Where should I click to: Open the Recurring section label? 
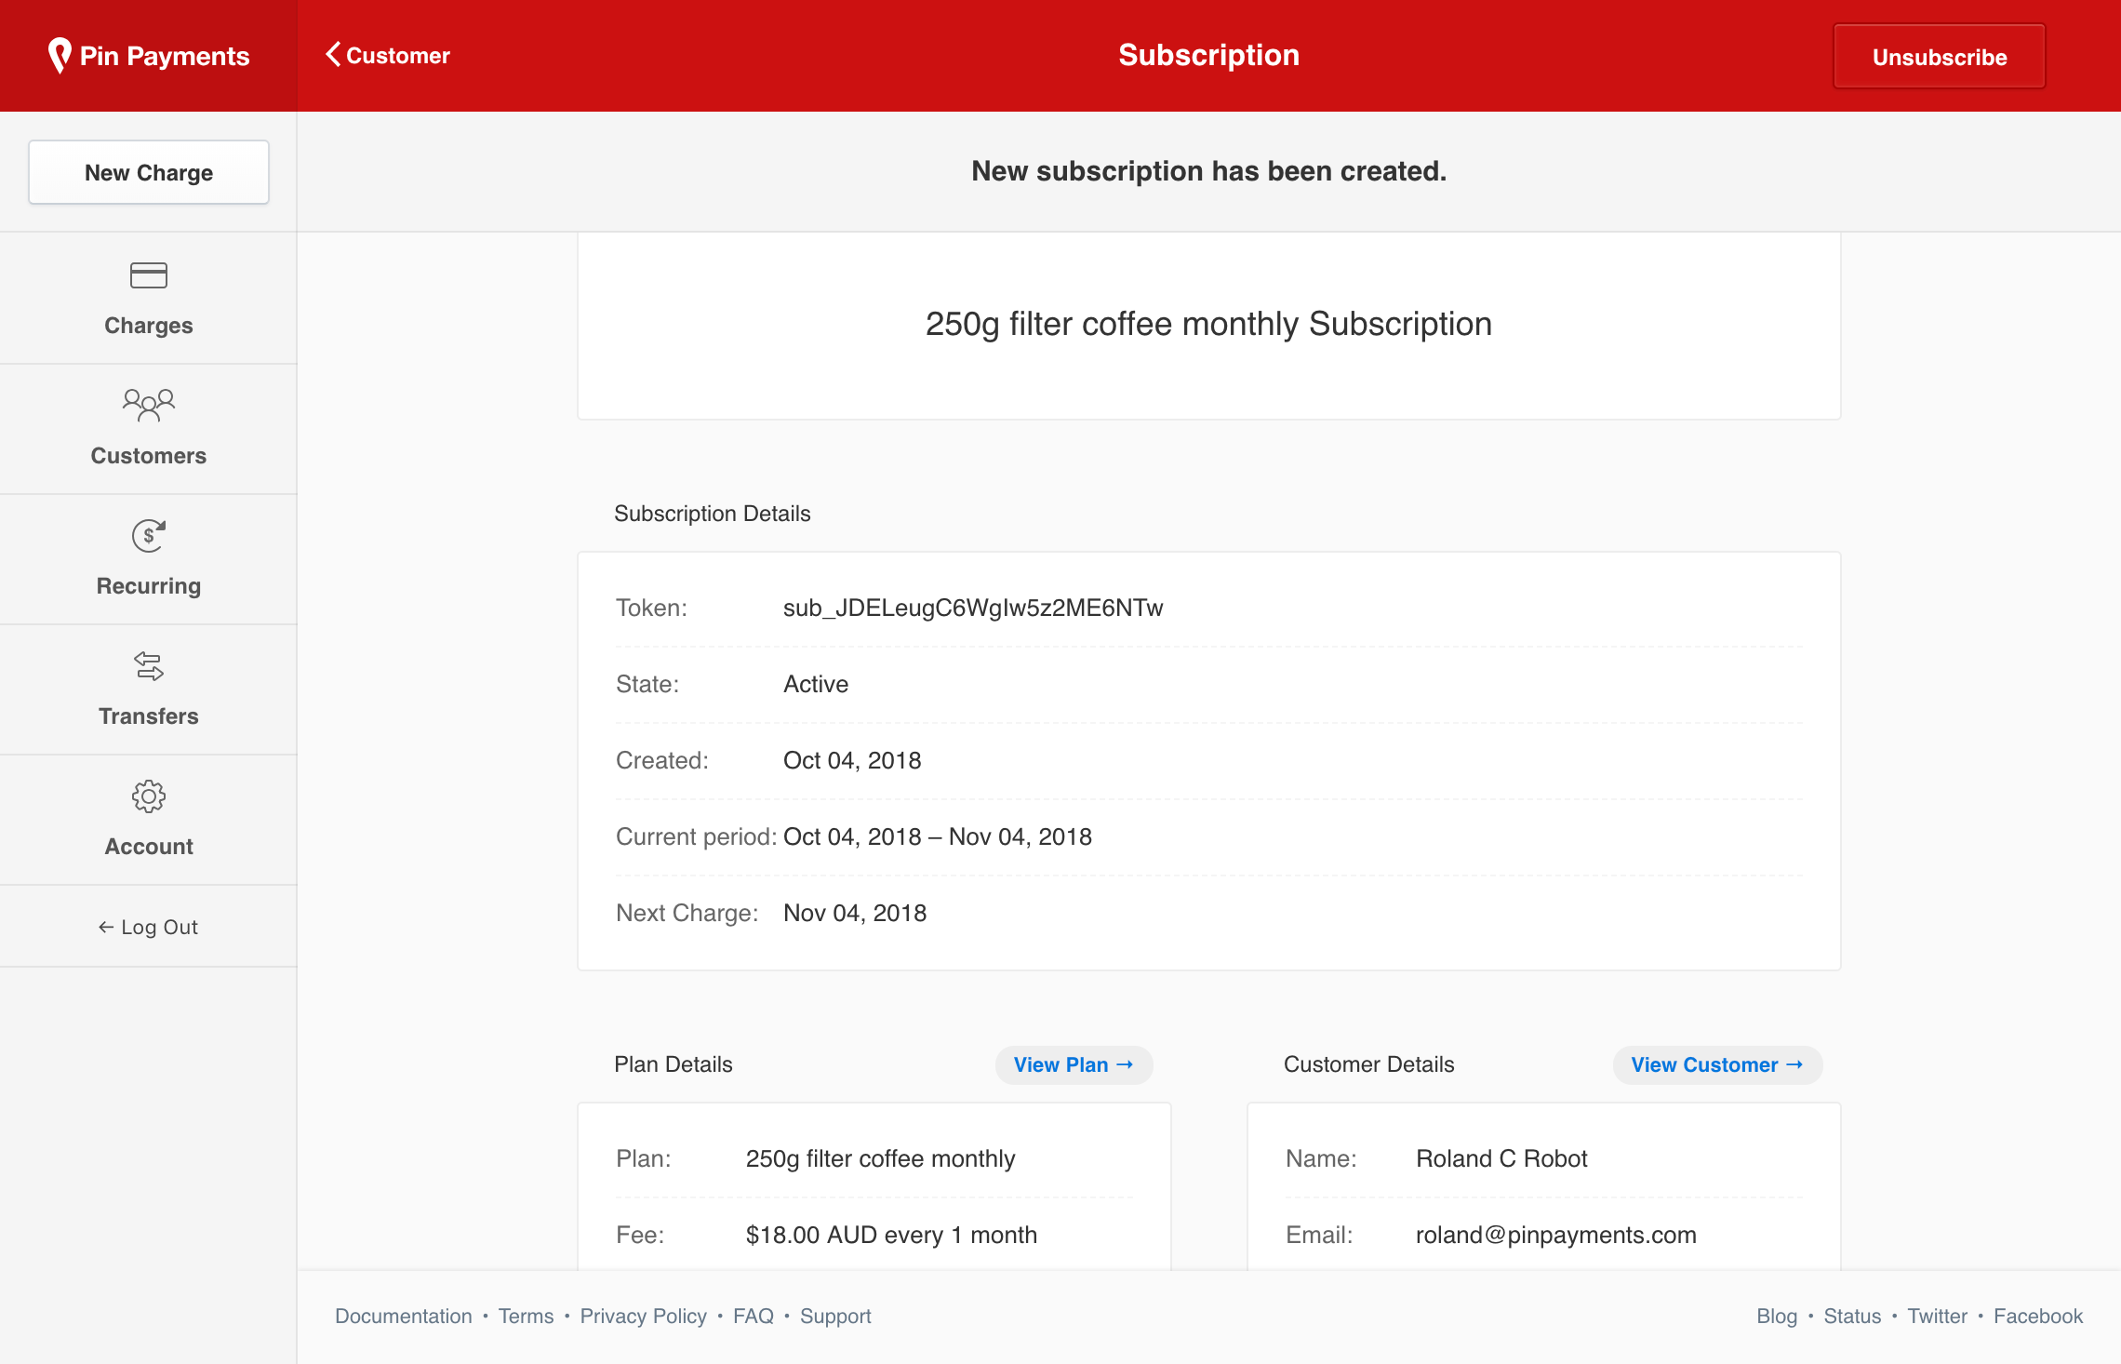tap(149, 586)
